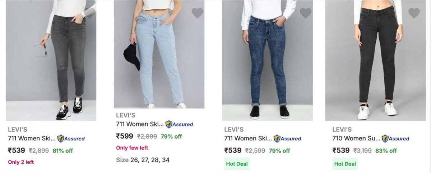Image resolution: width=431 pixels, height=173 pixels.
Task: Click Assured badge beside ₹599 jeans title
Action: click(x=179, y=124)
